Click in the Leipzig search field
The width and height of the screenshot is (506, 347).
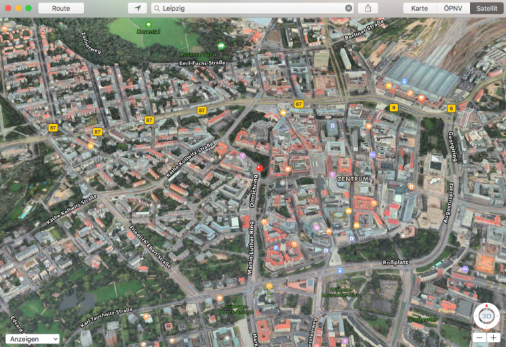[x=253, y=8]
